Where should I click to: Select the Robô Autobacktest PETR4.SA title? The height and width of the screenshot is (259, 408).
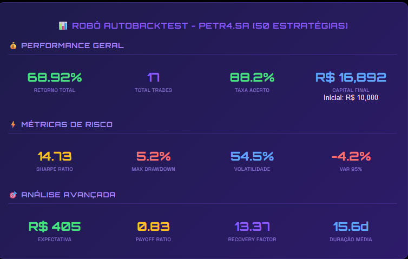[208, 25]
